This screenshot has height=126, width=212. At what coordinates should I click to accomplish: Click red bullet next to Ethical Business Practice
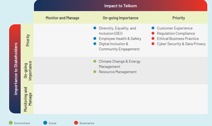pos(153,38)
